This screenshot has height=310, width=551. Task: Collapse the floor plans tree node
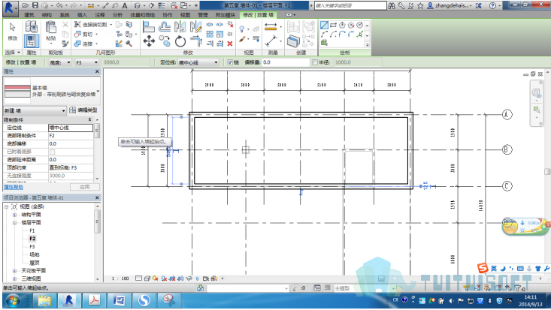(14, 223)
